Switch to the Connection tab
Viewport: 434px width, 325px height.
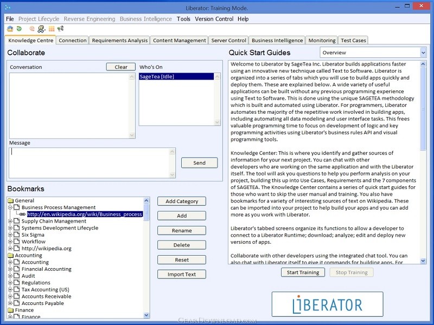(73, 40)
